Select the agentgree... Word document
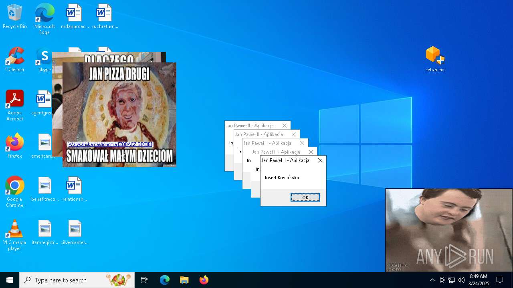This screenshot has width=513, height=288. point(42,103)
